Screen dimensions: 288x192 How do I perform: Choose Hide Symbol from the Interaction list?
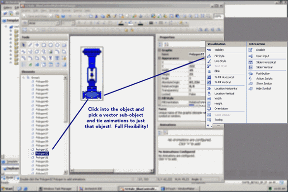tap(263, 89)
